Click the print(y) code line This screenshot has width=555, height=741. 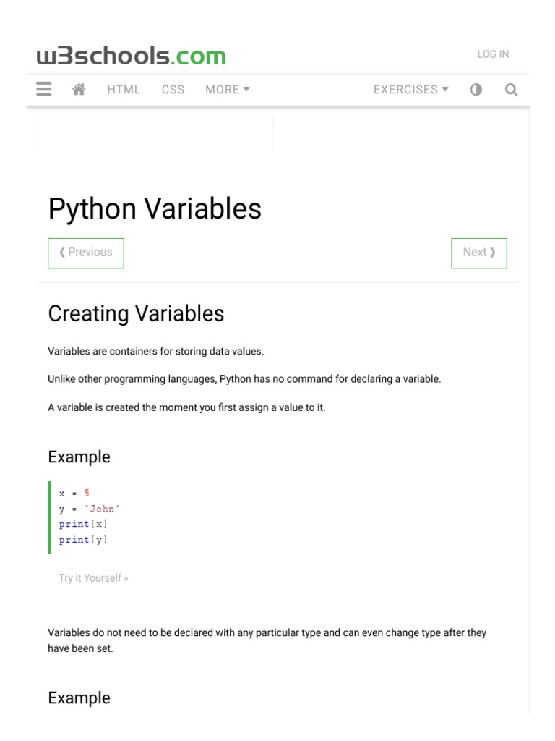[85, 540]
